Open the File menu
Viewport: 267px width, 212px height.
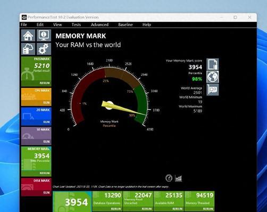tap(24, 24)
